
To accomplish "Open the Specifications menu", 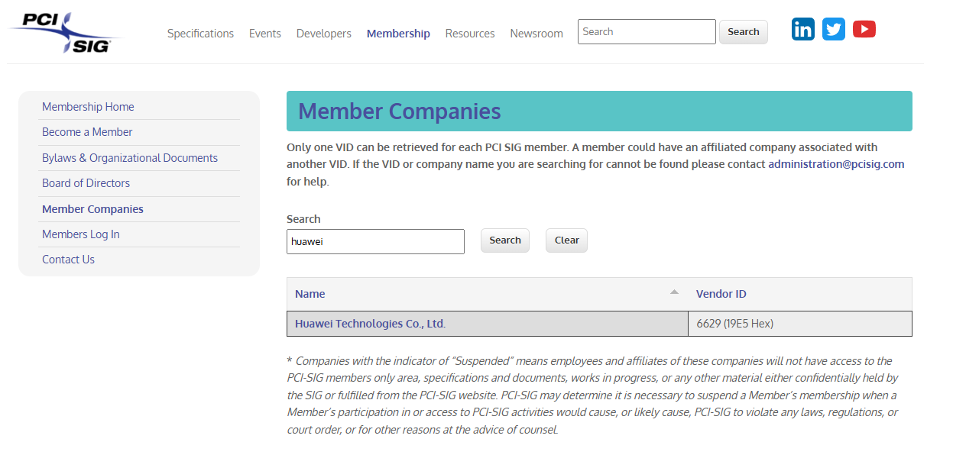I will tap(200, 34).
